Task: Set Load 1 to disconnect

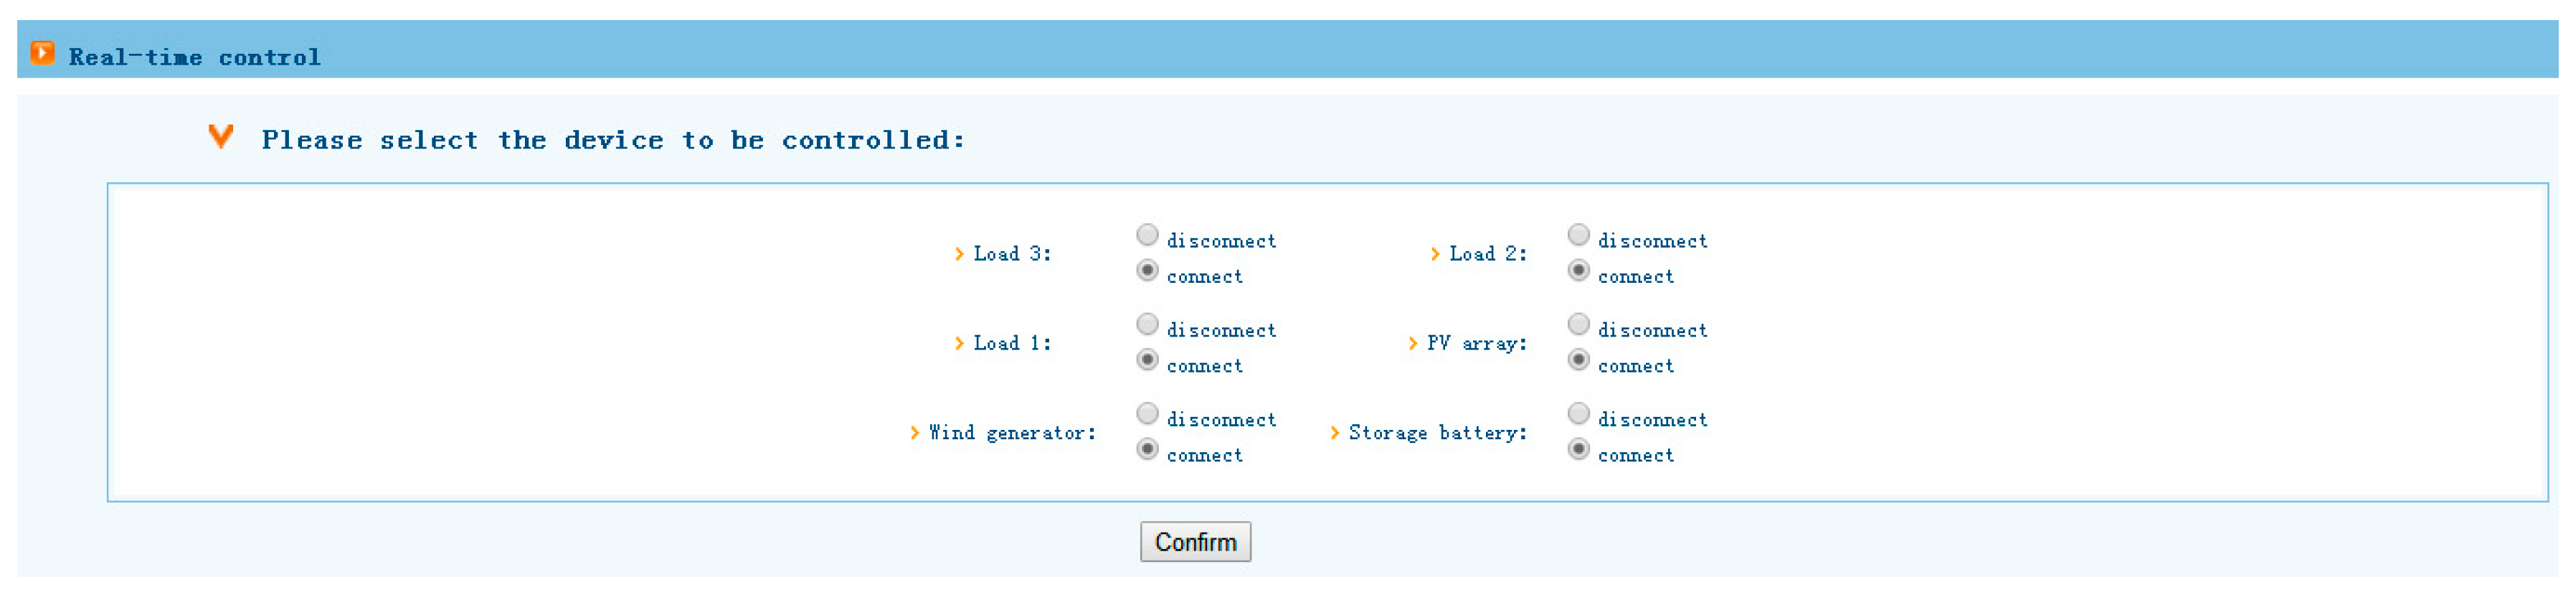Action: click(1147, 324)
